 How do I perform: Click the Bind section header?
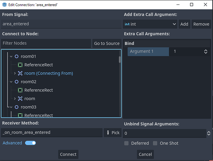(x=167, y=43)
